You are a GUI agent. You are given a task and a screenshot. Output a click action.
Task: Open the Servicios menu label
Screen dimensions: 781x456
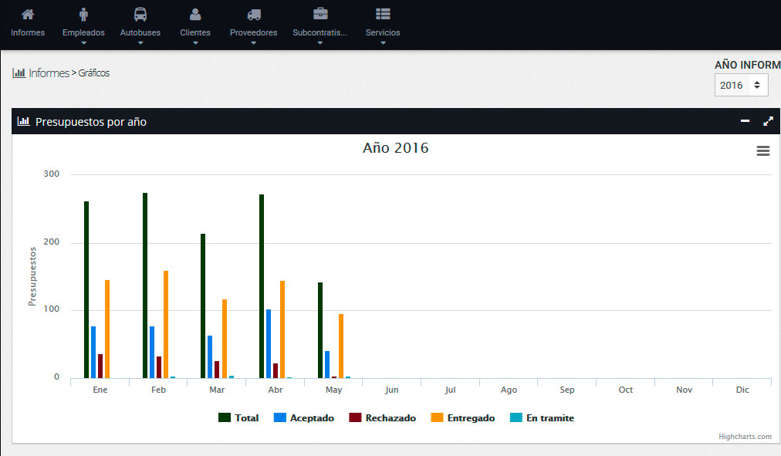(x=383, y=32)
